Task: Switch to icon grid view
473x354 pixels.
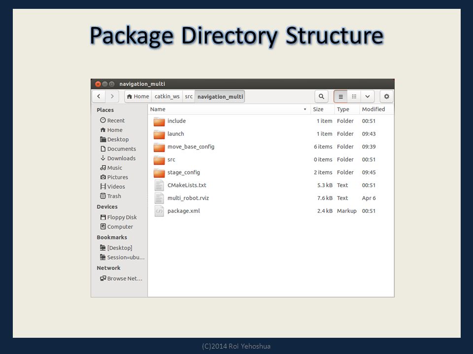Action: [354, 97]
